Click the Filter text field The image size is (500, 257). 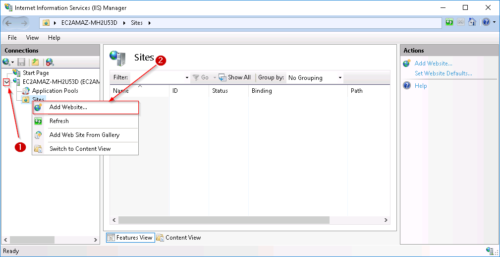(x=158, y=77)
